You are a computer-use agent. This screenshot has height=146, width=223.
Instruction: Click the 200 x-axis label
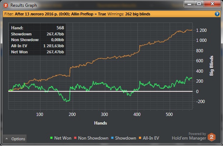(72, 115)
